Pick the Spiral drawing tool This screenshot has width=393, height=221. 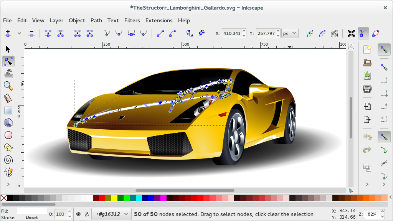point(8,160)
